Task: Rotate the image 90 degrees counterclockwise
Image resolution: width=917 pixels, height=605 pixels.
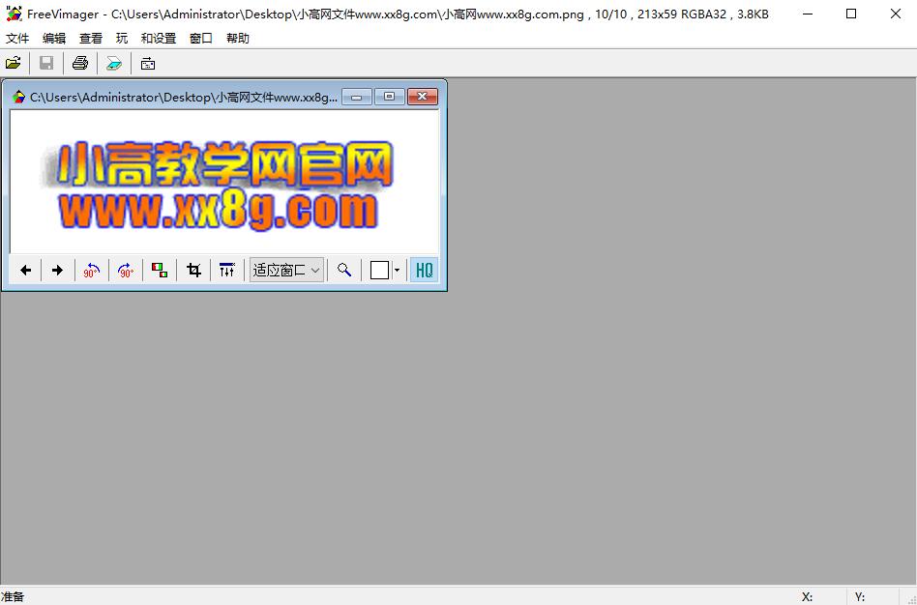Action: coord(91,271)
